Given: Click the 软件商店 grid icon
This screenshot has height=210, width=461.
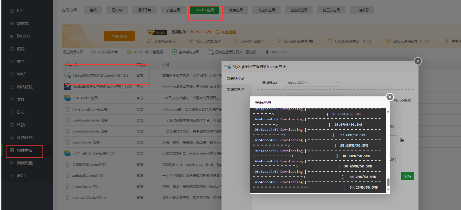Looking at the screenshot, I should pyautogui.click(x=12, y=150).
